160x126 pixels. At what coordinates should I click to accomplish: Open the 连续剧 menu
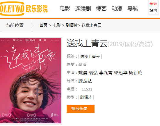tap(83, 9)
